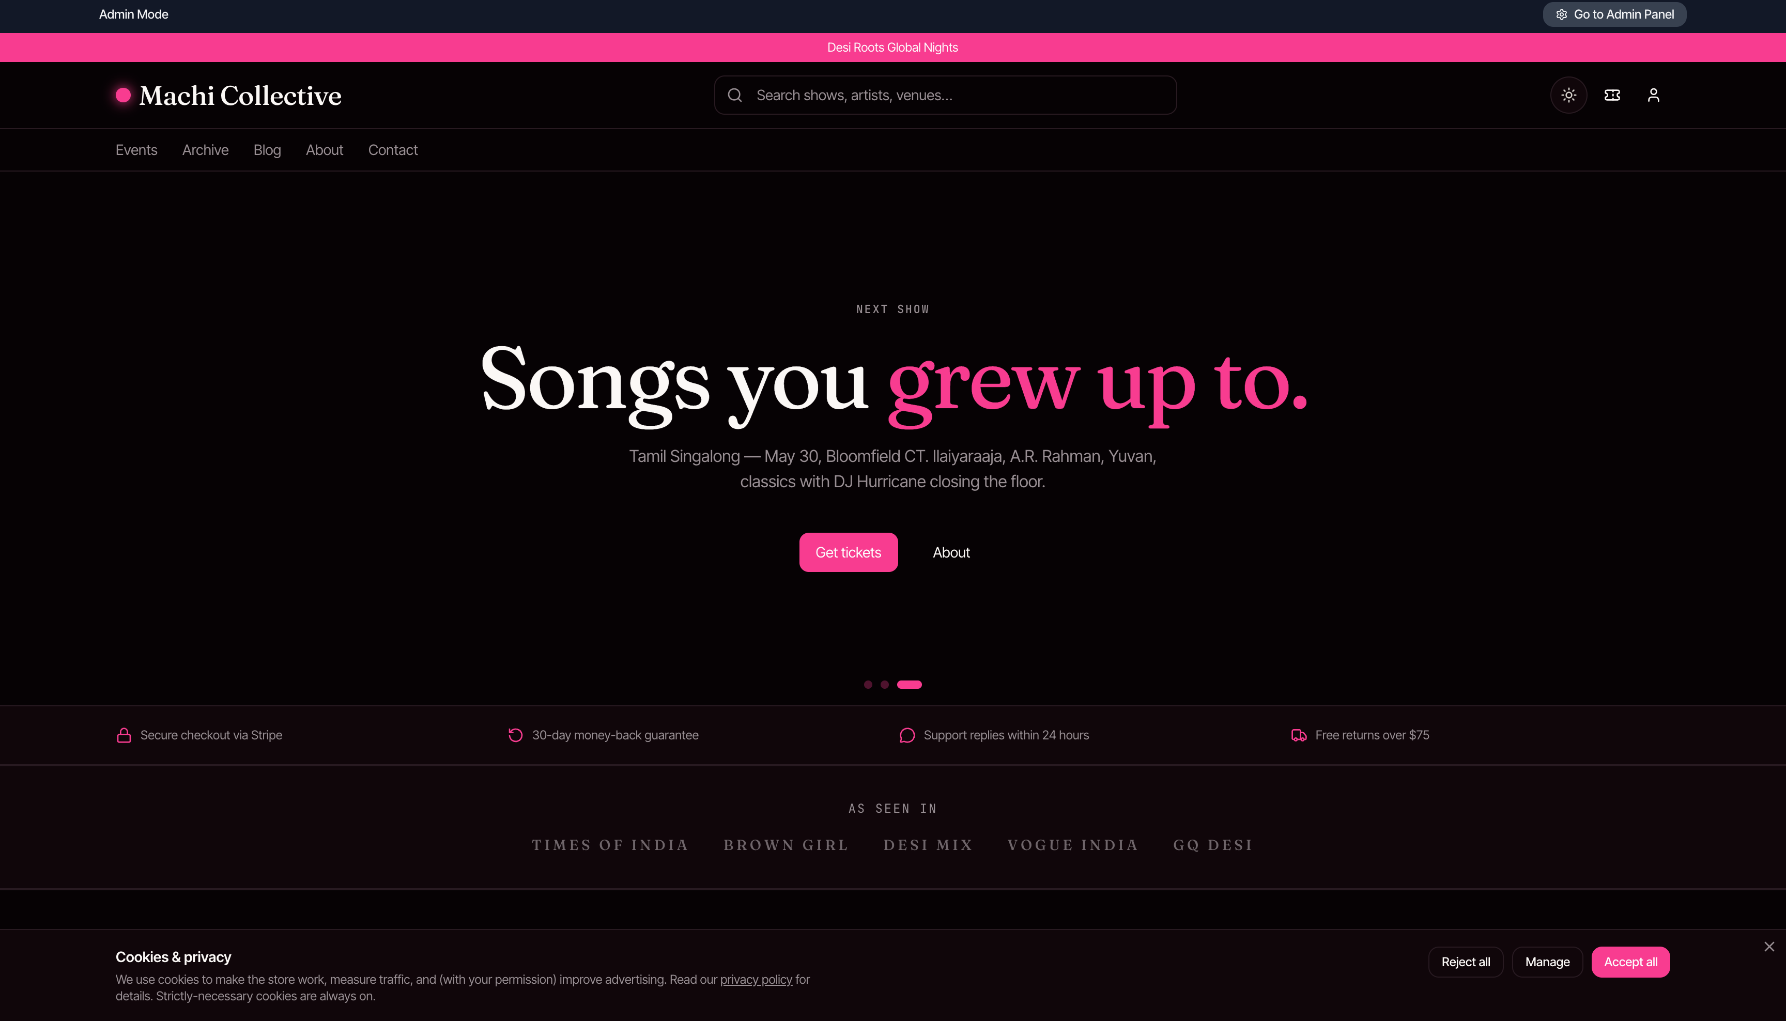Click the NEXT SHOW label
1786x1021 pixels.
point(892,309)
